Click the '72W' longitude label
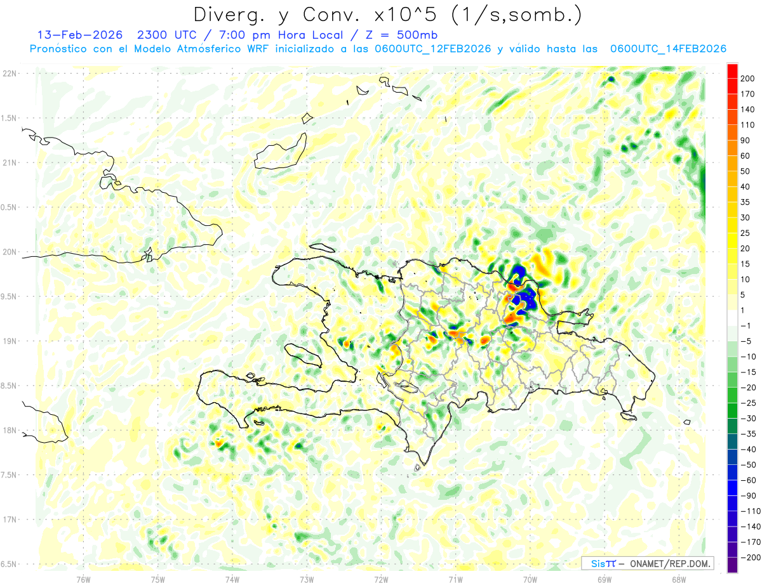Viewport: 762px width, 588px height. 381,579
